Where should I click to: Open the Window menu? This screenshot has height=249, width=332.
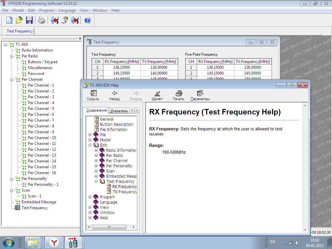100,10
